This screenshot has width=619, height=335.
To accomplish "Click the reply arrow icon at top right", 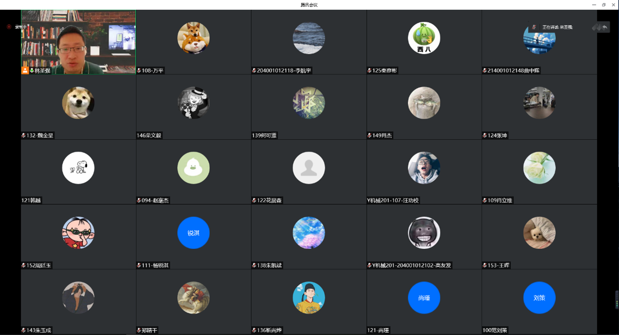I will pos(605,27).
